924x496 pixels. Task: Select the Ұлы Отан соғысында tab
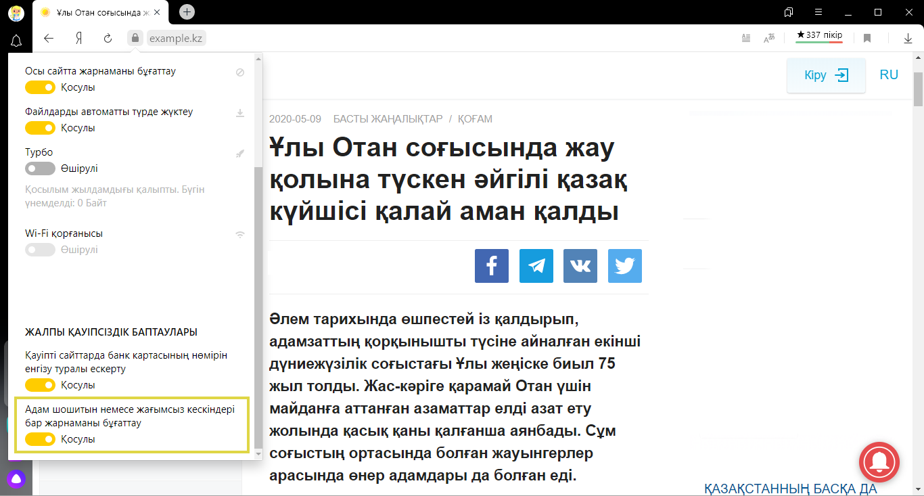(x=100, y=12)
